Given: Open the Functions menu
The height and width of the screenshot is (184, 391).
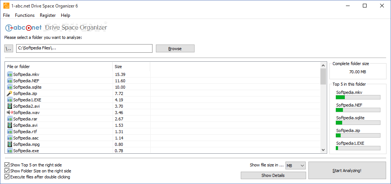Looking at the screenshot, I should [x=25, y=15].
